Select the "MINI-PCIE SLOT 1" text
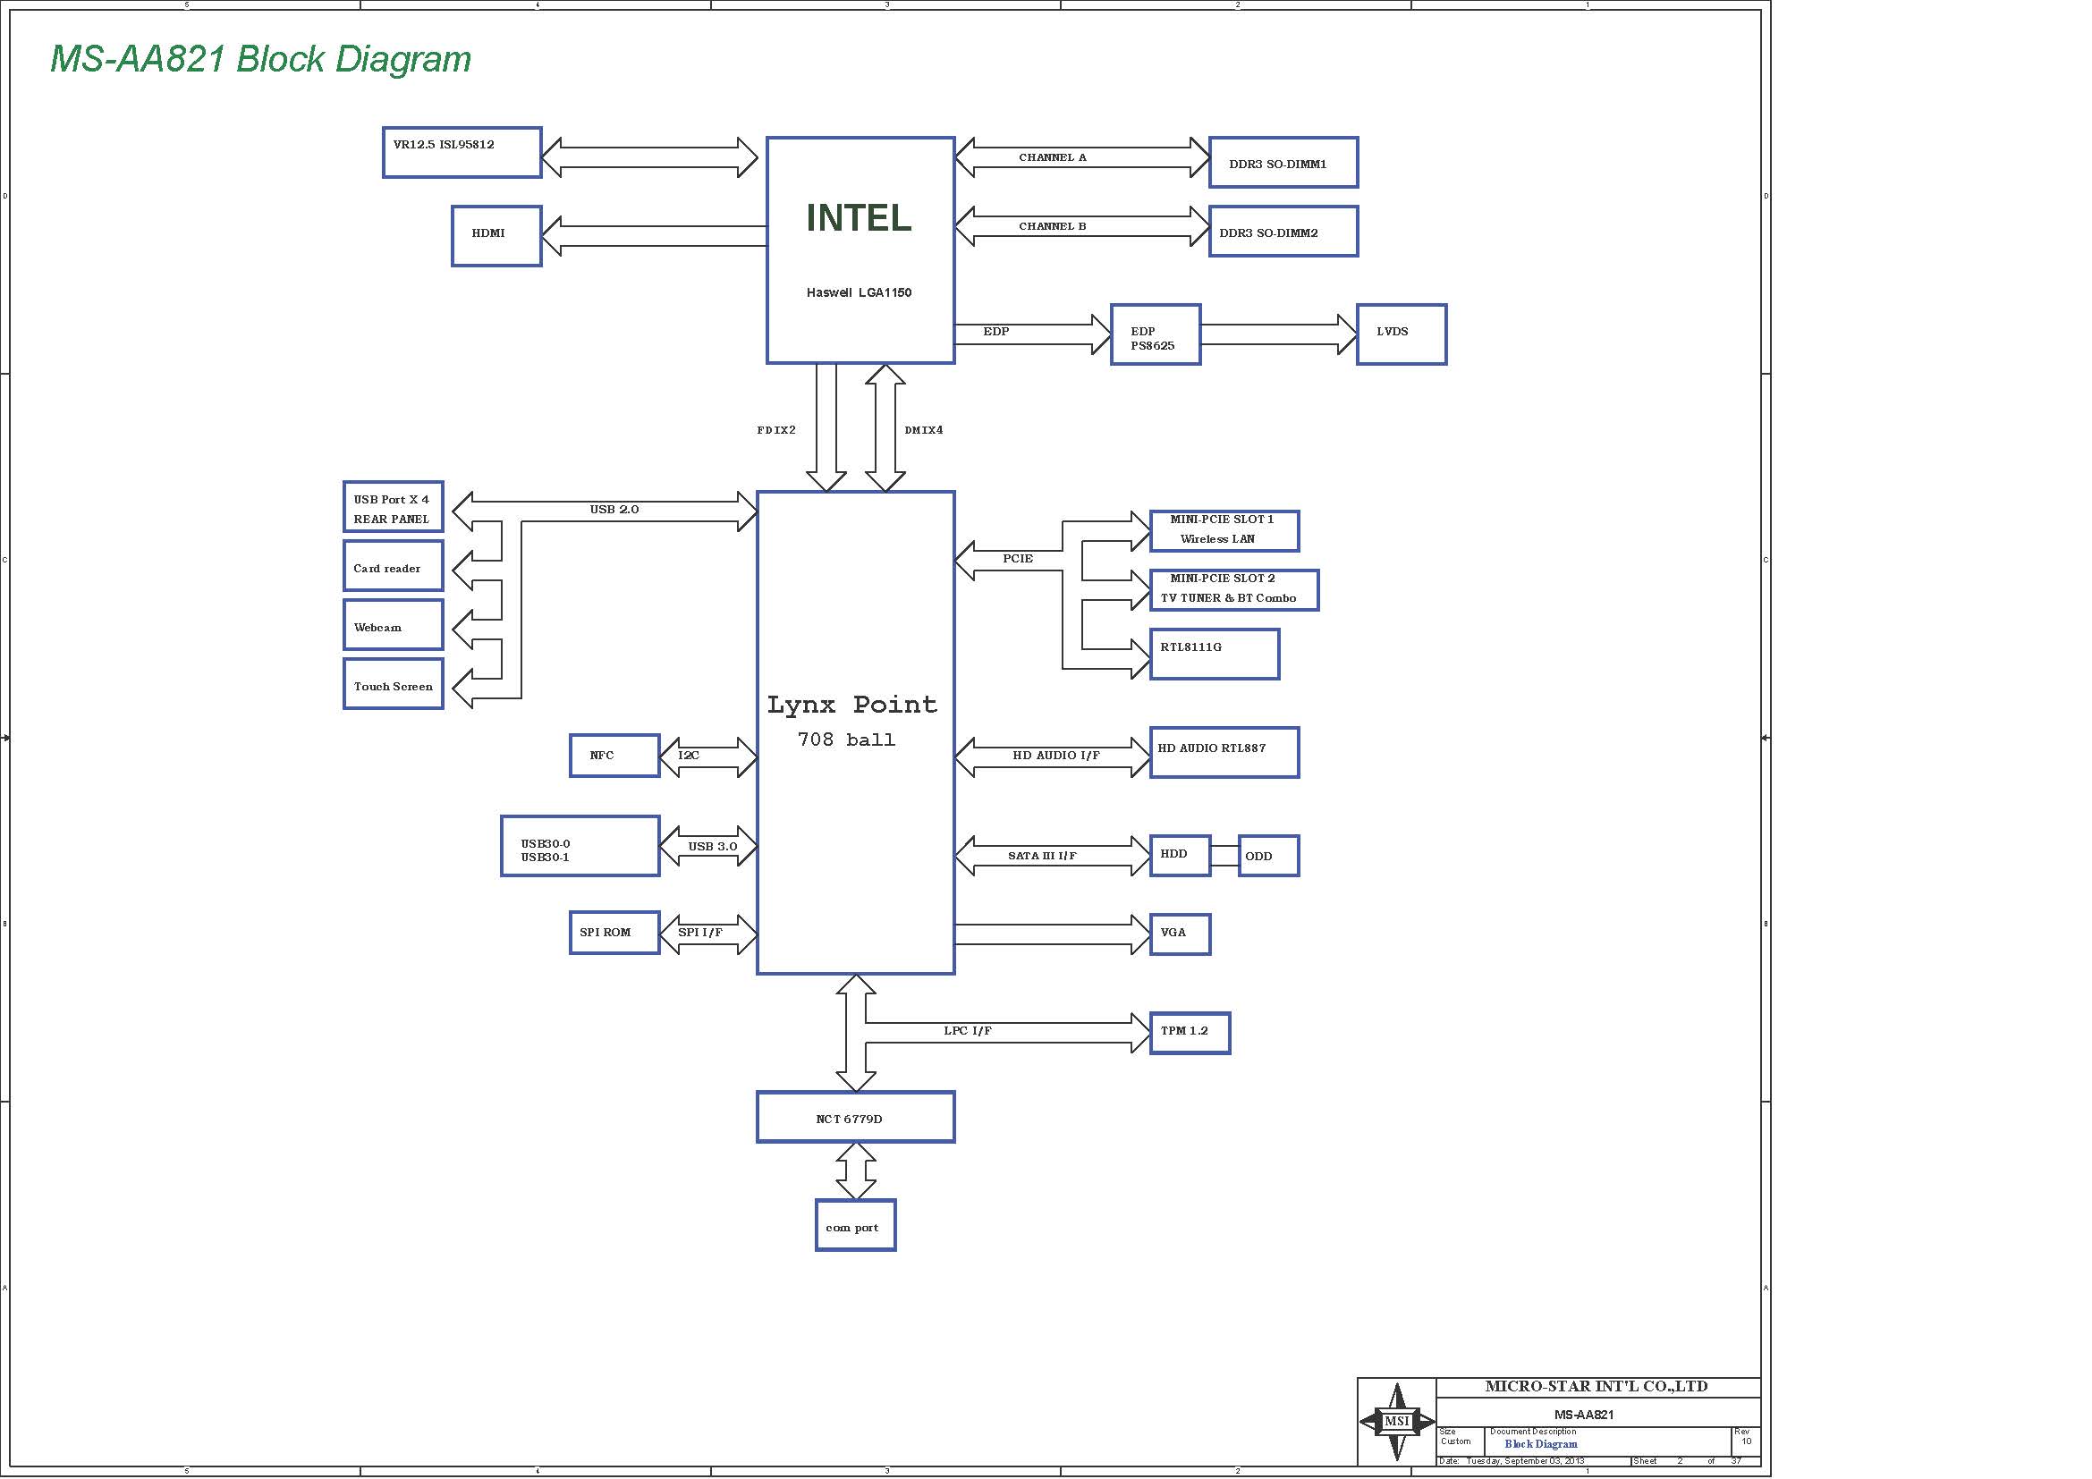 tap(1222, 520)
